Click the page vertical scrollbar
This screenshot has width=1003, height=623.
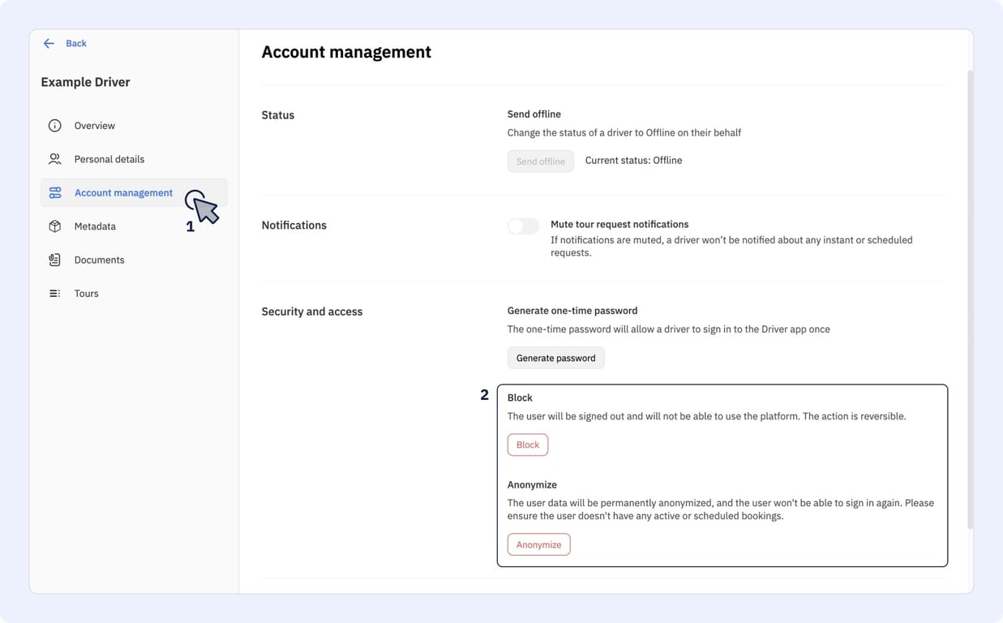coord(971,300)
